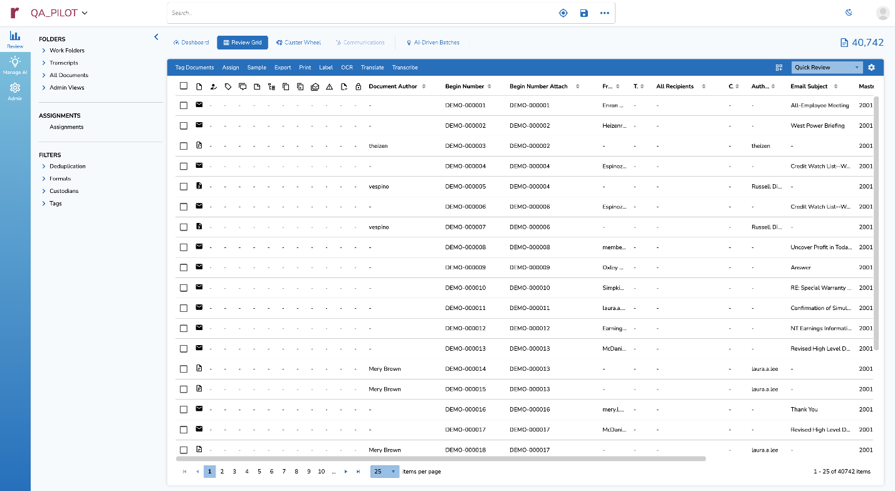Screen dimensions: 895x491
Task: Tick the DEMO-000014 row checkbox
Action: pyautogui.click(x=184, y=369)
